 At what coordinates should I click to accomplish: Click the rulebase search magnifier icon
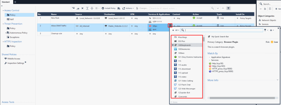click(212, 8)
